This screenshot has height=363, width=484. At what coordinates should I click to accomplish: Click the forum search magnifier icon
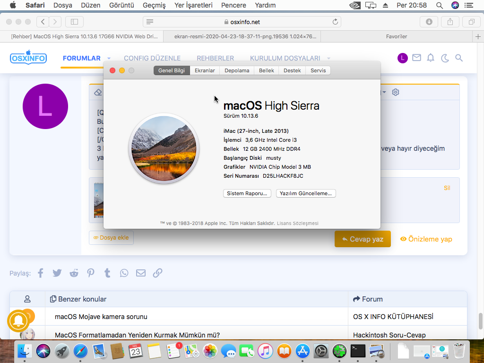[459, 58]
